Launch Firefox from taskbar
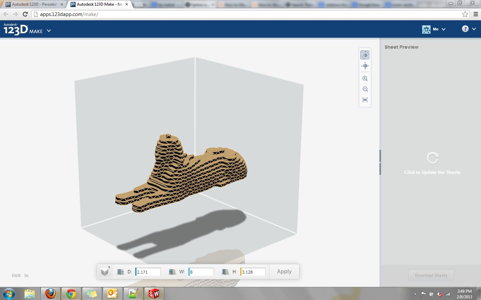Screen dimensions: 481x300 click(x=50, y=294)
